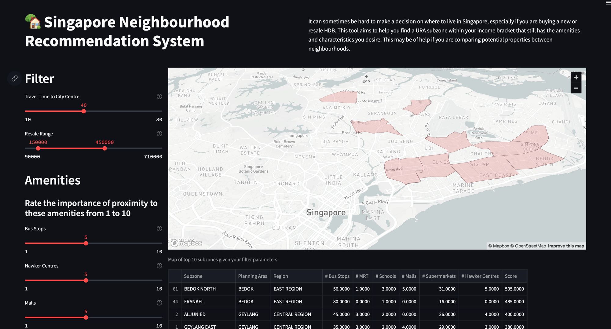Click the CENTRAL REGION cell in ALJUNIED row

click(296, 314)
